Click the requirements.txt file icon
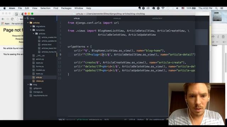The height and width of the screenshot is (127, 227). [31, 96]
